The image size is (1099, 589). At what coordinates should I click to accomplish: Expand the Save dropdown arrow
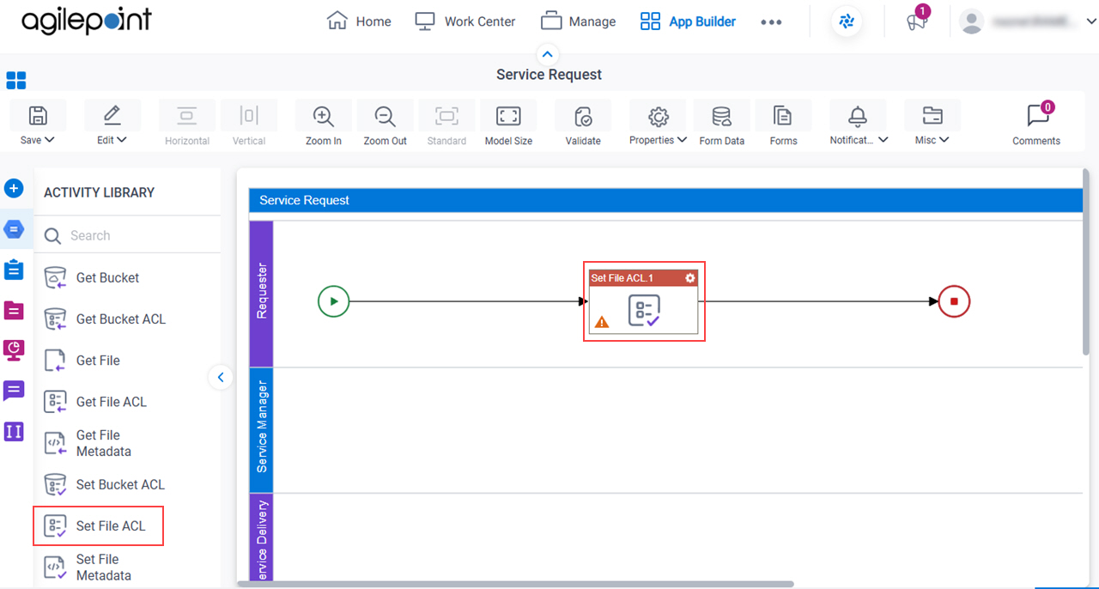click(50, 140)
